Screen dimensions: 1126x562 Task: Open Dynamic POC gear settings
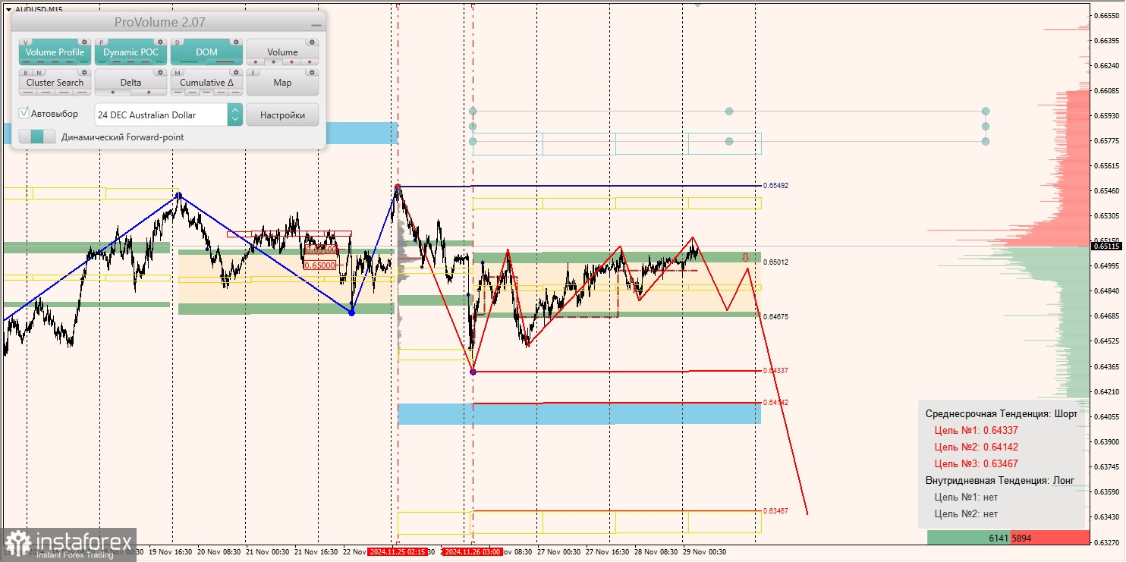pyautogui.click(x=160, y=42)
